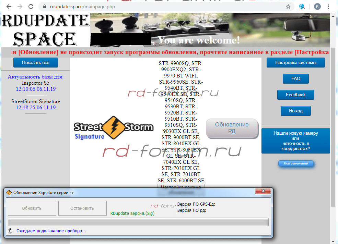Click the You are welcome! banner text
The image size is (338, 244).
pos(199,40)
